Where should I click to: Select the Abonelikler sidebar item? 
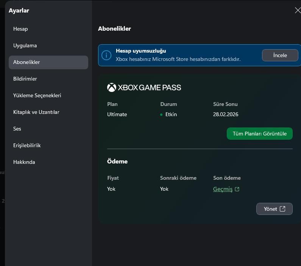coord(48,62)
